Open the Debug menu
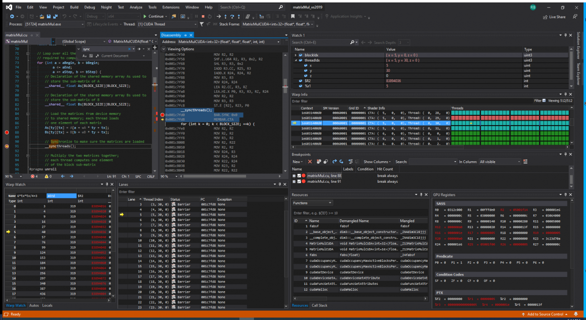The width and height of the screenshot is (586, 320). (x=89, y=7)
